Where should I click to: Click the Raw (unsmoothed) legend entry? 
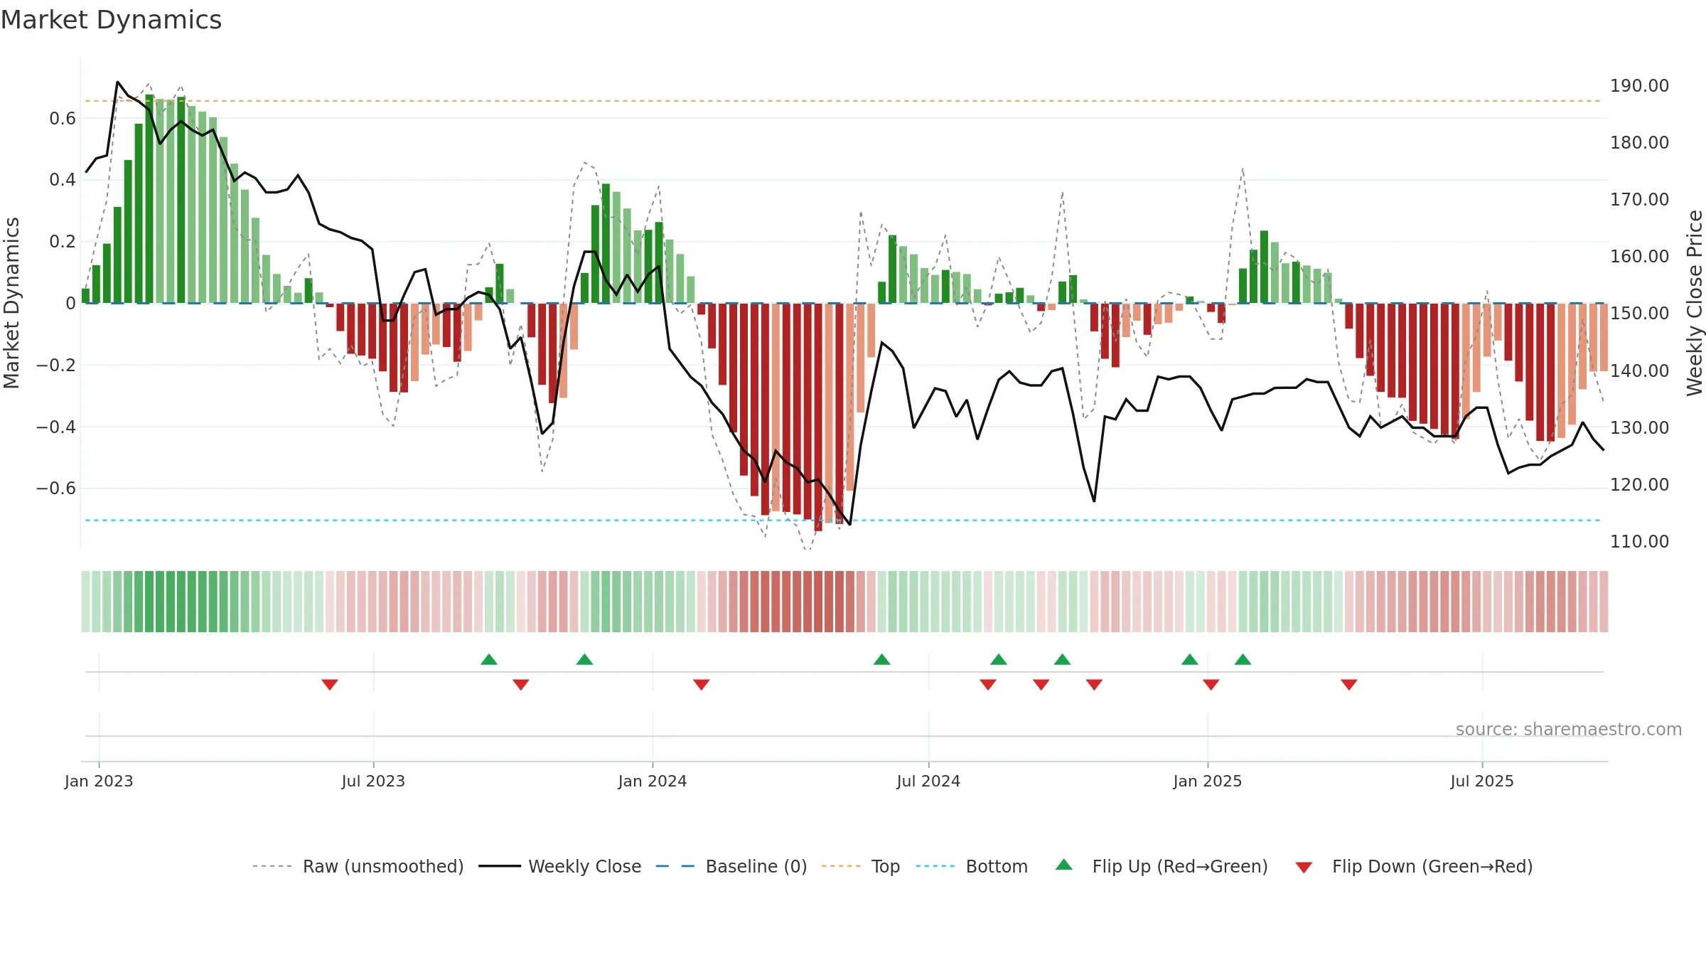click(x=358, y=866)
